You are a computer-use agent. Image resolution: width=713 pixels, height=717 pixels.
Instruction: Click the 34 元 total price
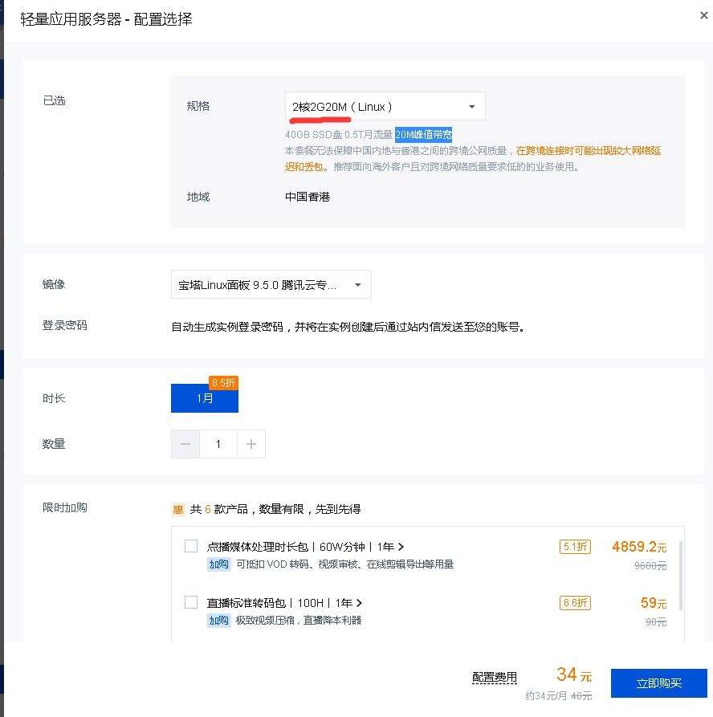pos(574,674)
